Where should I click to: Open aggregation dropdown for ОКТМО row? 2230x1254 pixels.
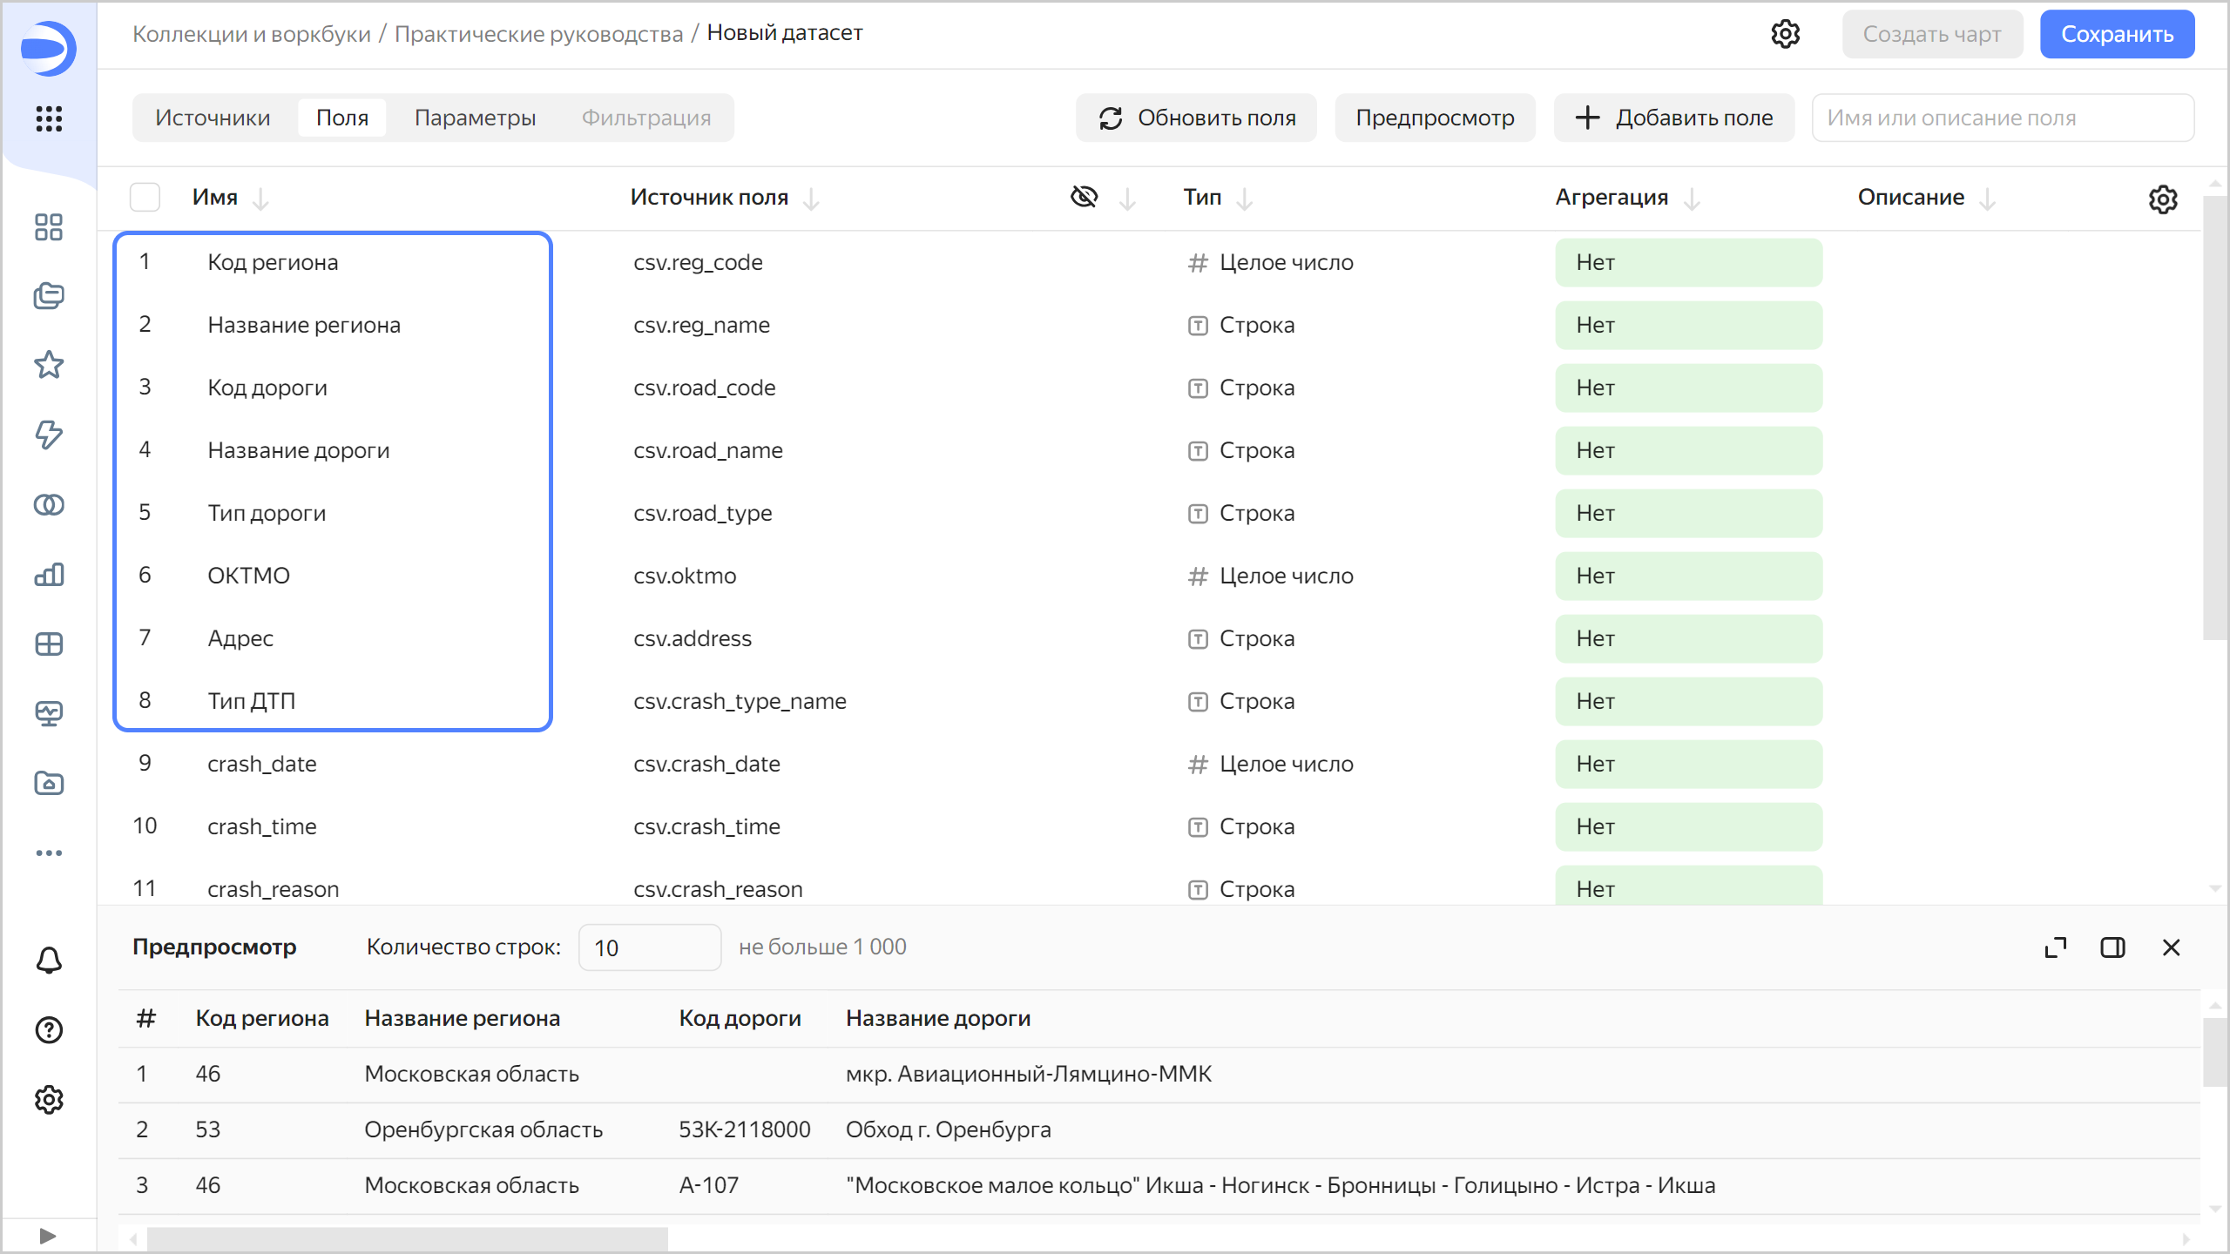1687,576
